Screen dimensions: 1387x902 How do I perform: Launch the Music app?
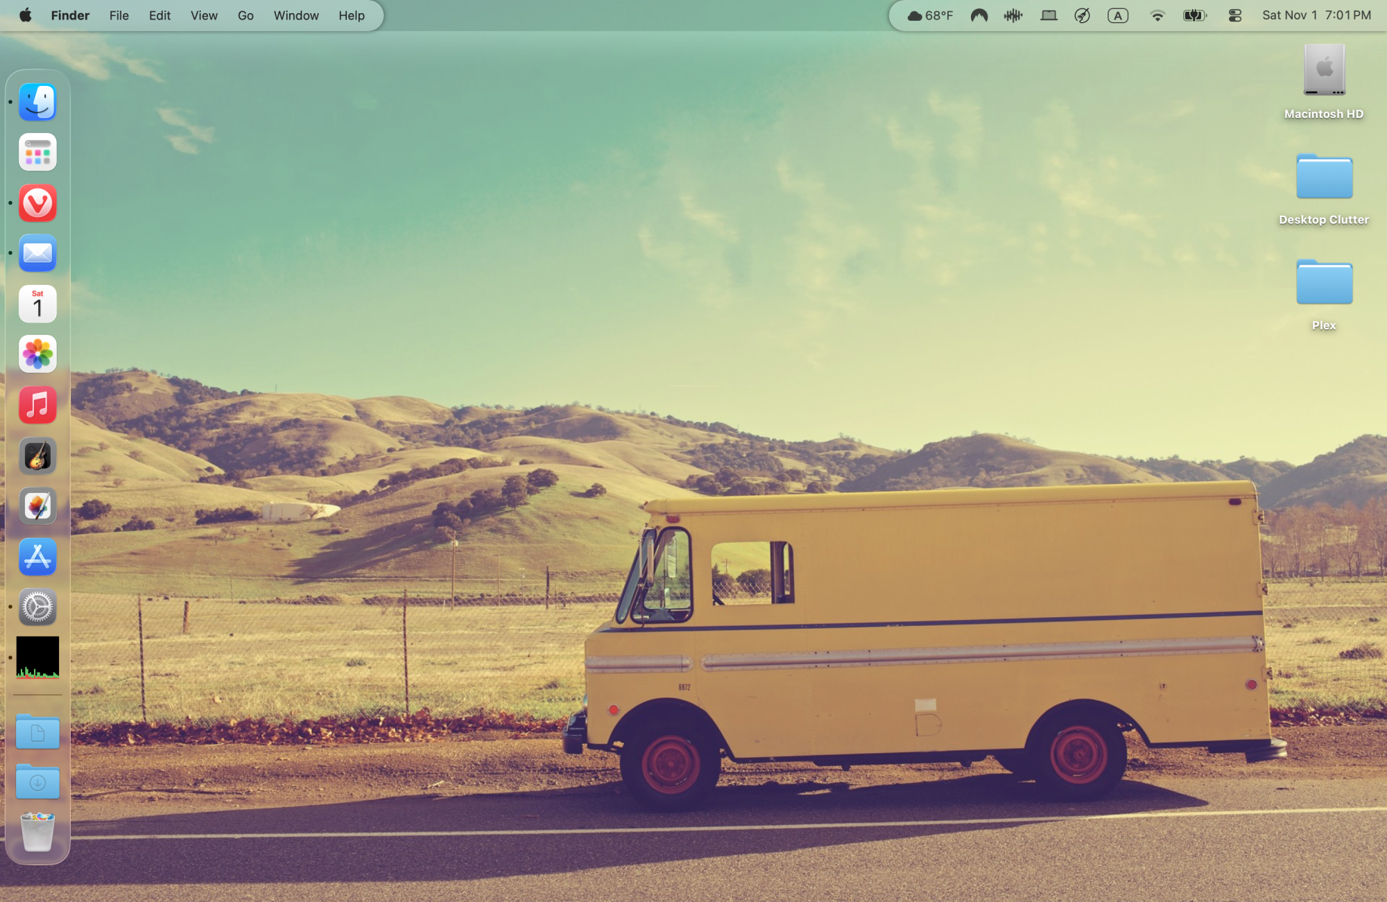37,405
